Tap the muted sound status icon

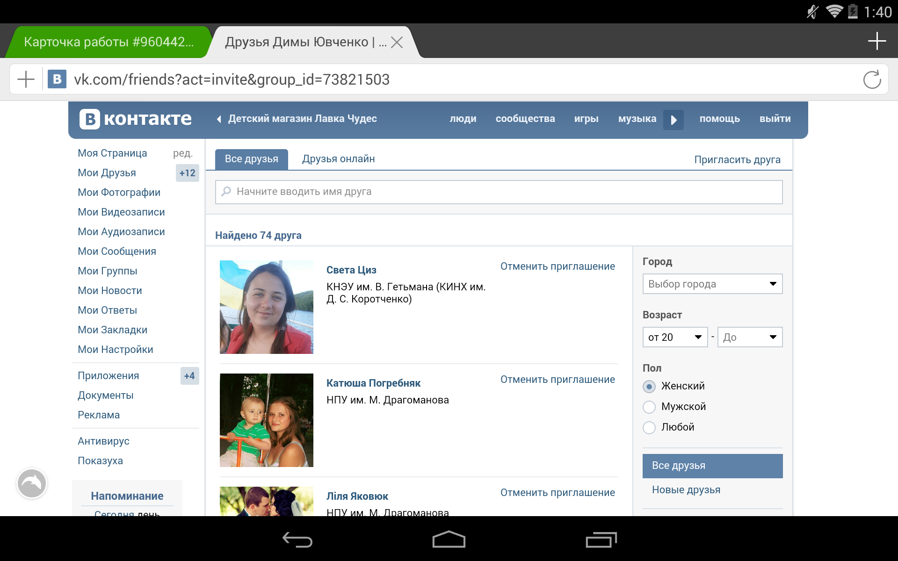point(813,12)
